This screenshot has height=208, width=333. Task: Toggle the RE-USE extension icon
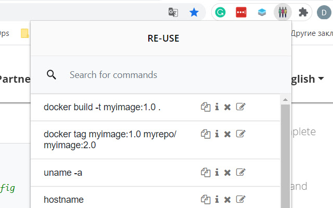(283, 12)
